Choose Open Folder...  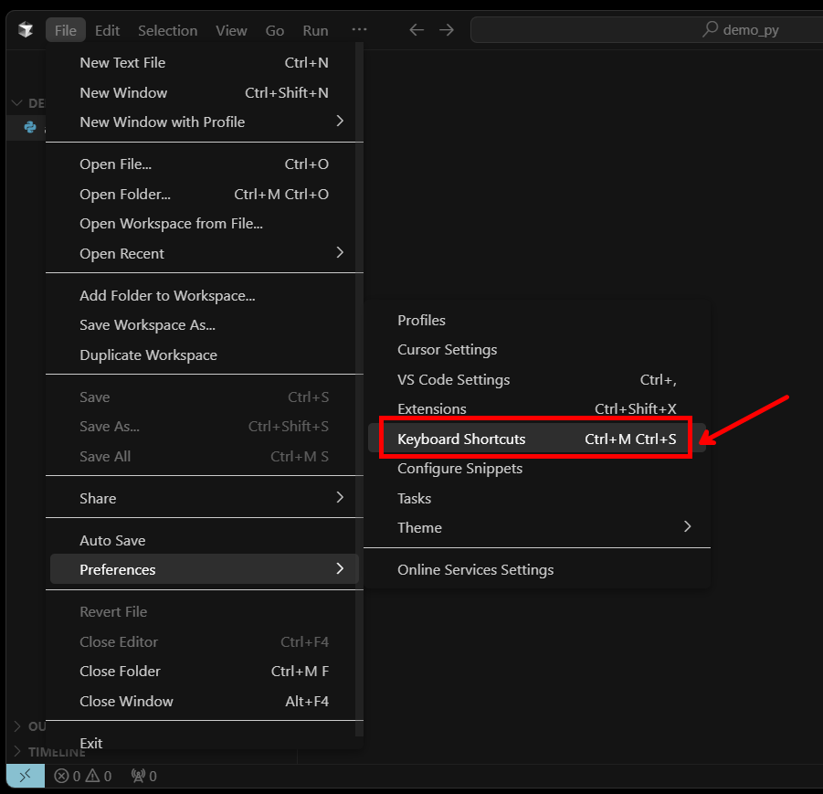pos(205,195)
